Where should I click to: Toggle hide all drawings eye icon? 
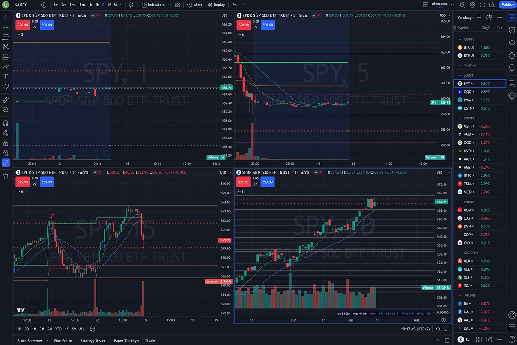[x=5, y=153]
